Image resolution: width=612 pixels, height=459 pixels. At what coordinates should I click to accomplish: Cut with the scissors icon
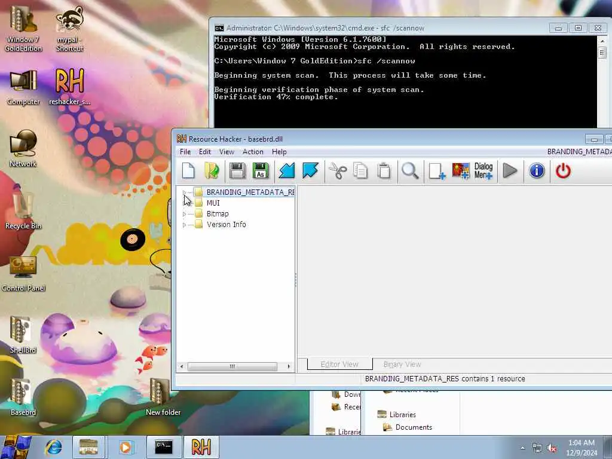[x=338, y=171]
